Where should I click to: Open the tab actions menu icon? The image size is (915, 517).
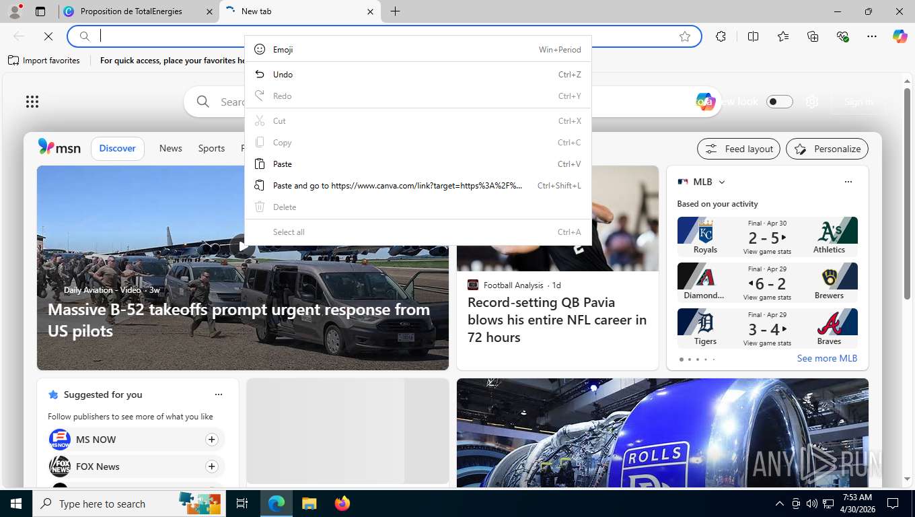(x=40, y=11)
